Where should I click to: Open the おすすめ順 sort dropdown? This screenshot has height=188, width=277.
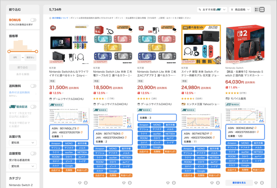click(x=212, y=10)
